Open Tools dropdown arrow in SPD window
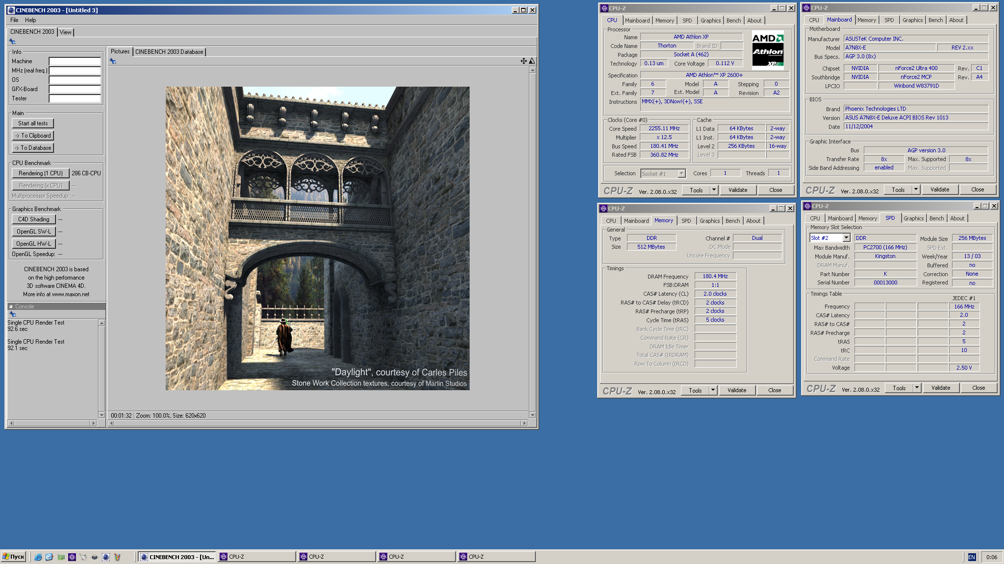Screen dimensions: 1004x564 (x=917, y=388)
